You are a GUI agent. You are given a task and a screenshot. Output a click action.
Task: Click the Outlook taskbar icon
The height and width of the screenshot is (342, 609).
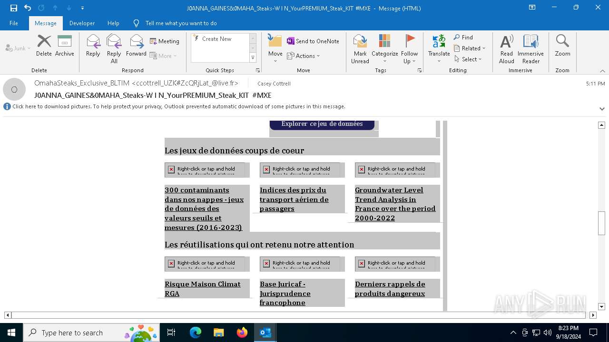(x=265, y=332)
